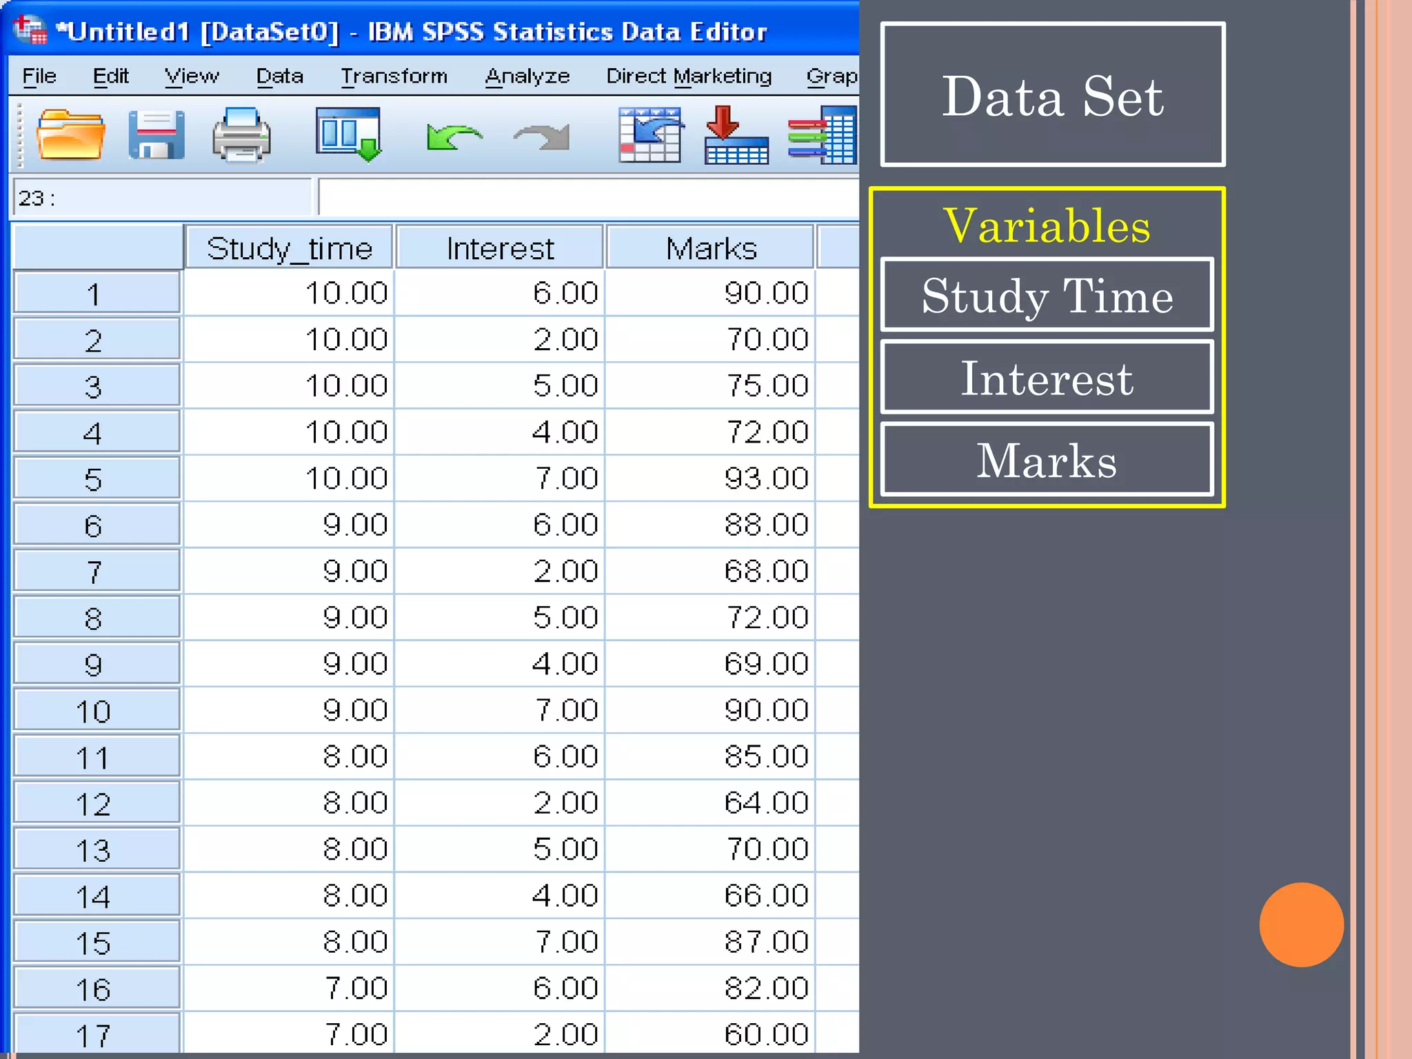Open the View menu
This screenshot has width=1412, height=1059.
[192, 76]
